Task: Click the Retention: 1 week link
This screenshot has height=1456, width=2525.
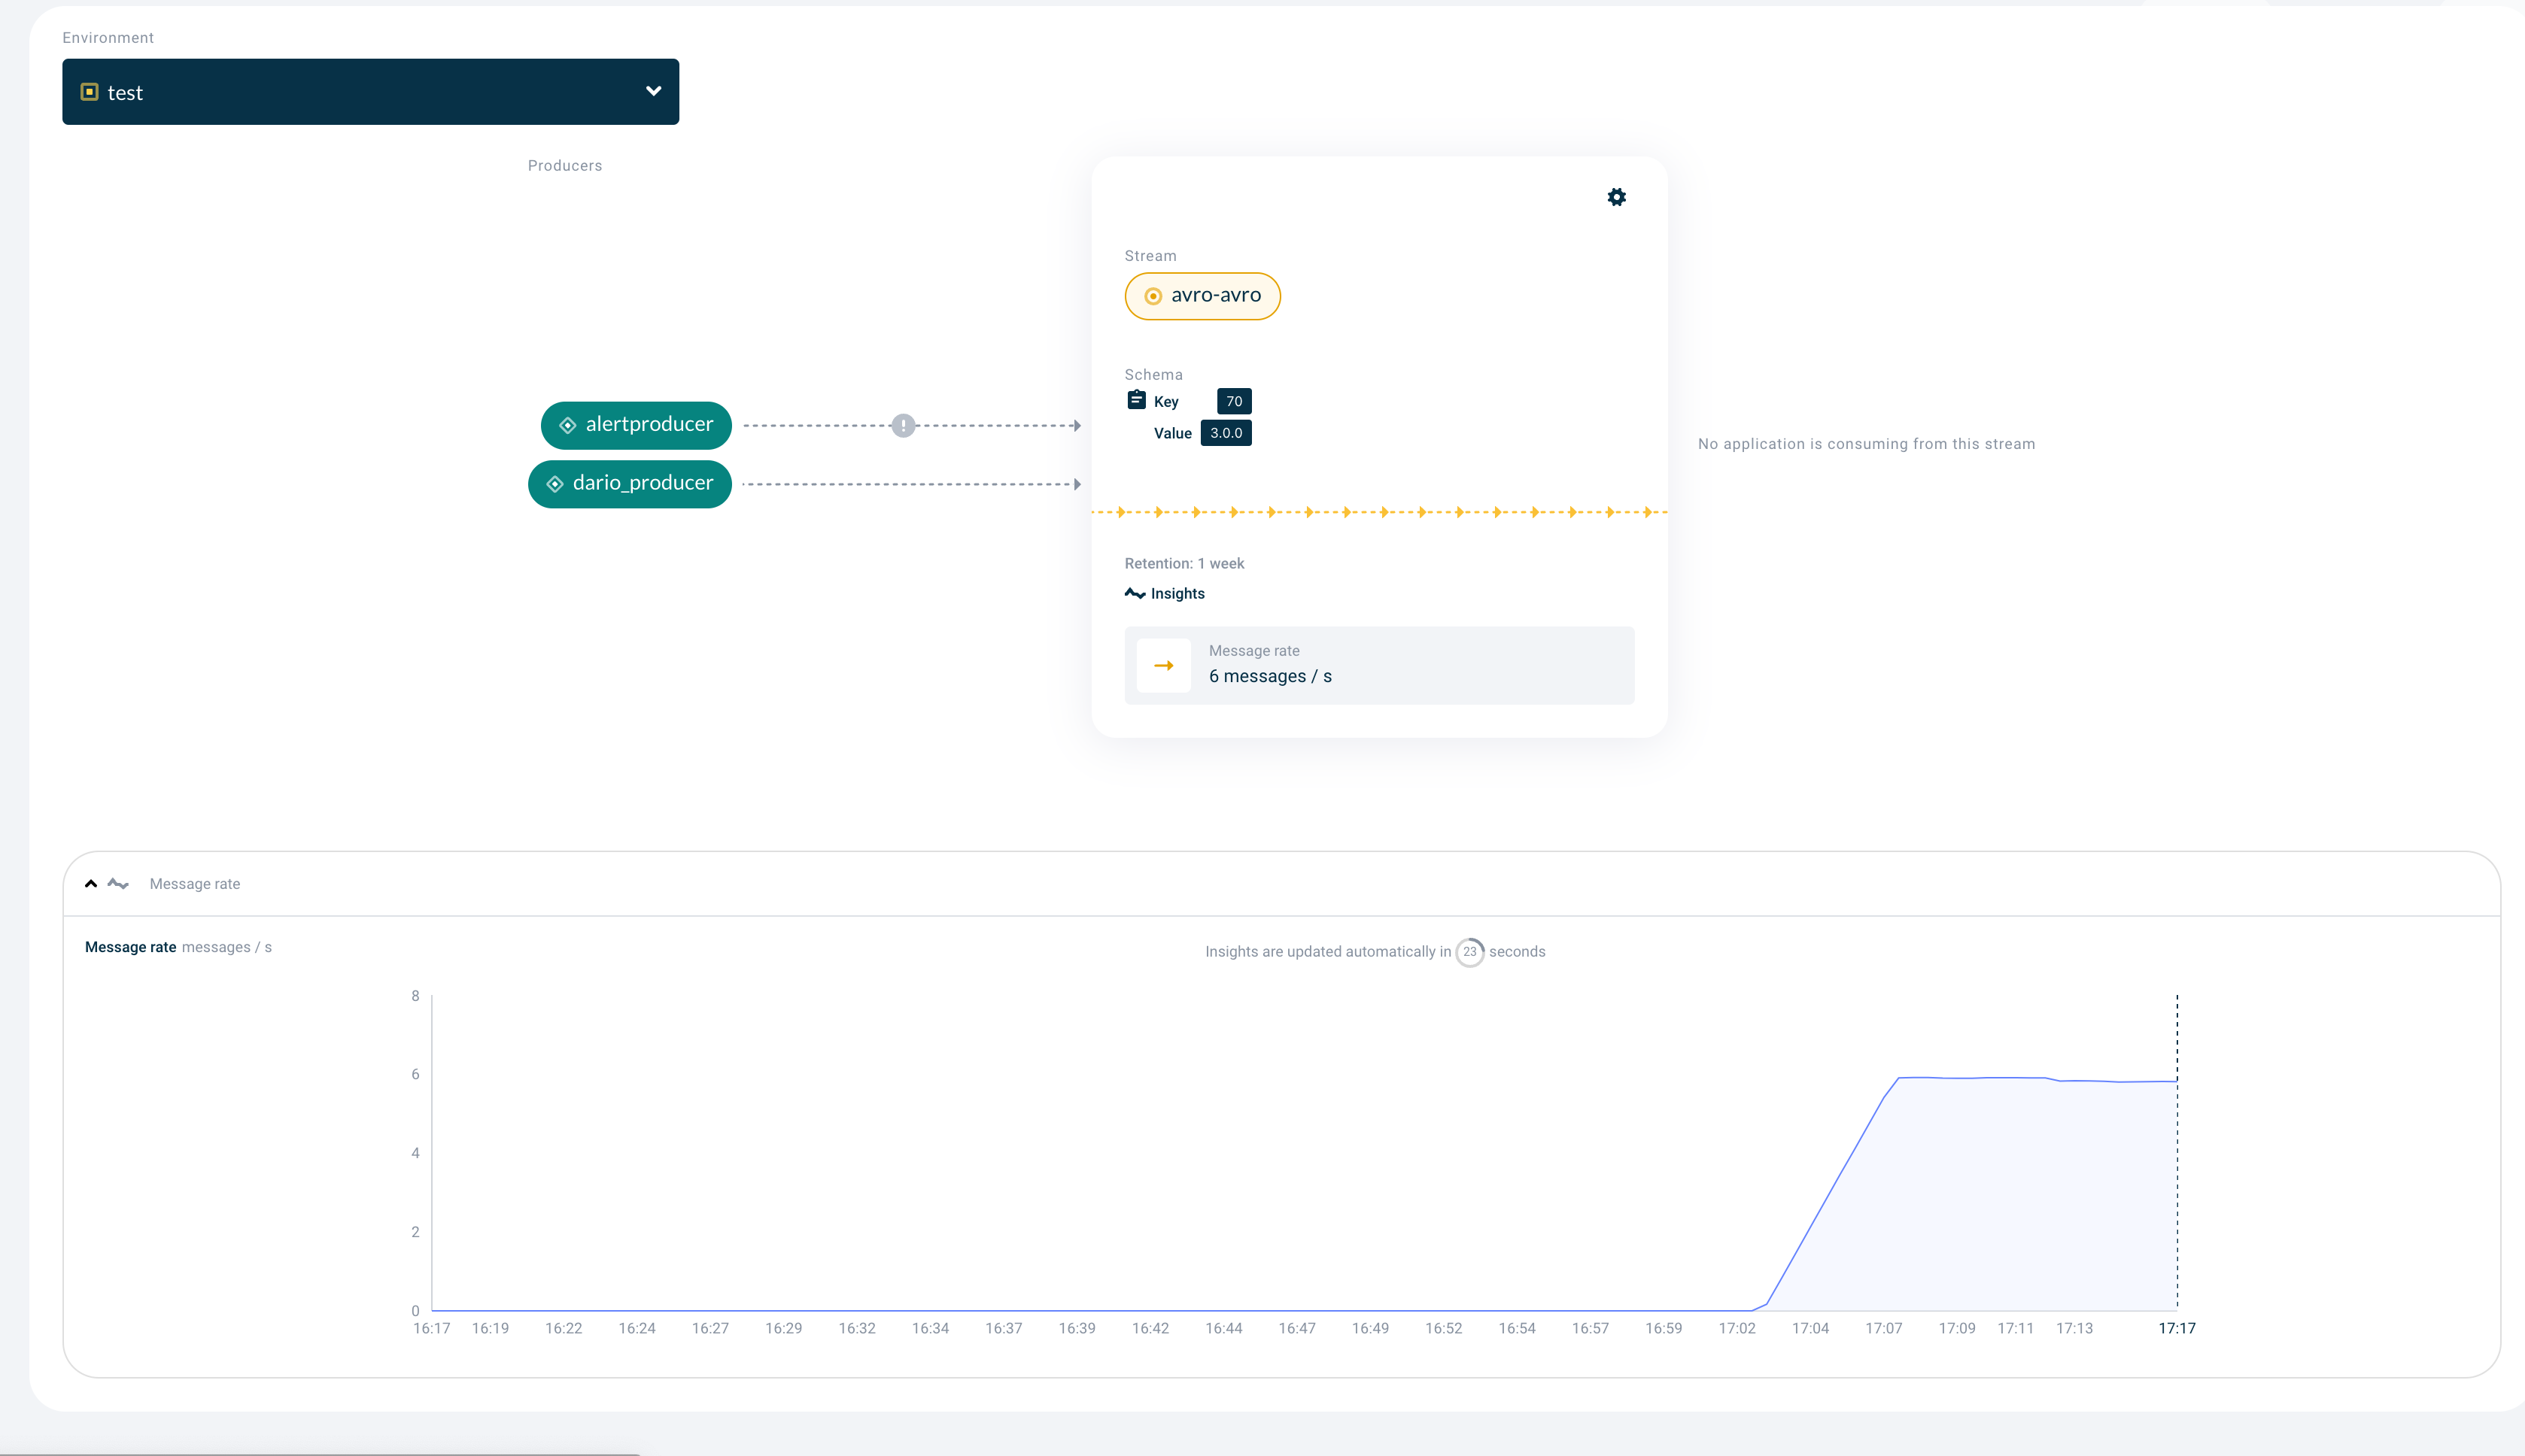Action: tap(1183, 563)
